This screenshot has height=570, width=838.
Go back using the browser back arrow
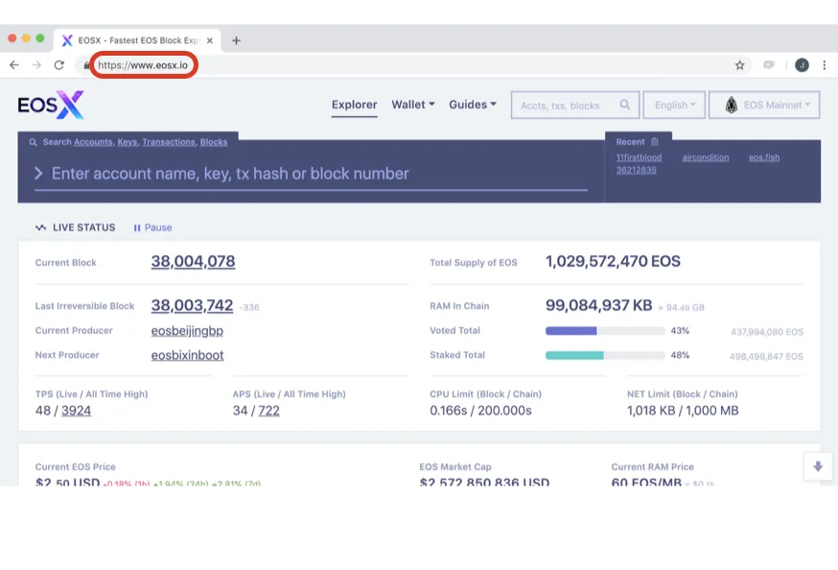pos(14,65)
